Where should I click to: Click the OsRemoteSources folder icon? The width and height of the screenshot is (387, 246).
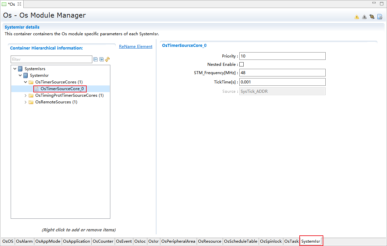point(31,102)
